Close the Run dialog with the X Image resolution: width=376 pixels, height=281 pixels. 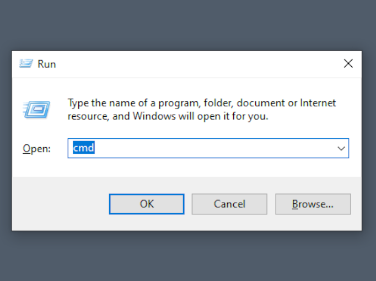[x=348, y=63]
